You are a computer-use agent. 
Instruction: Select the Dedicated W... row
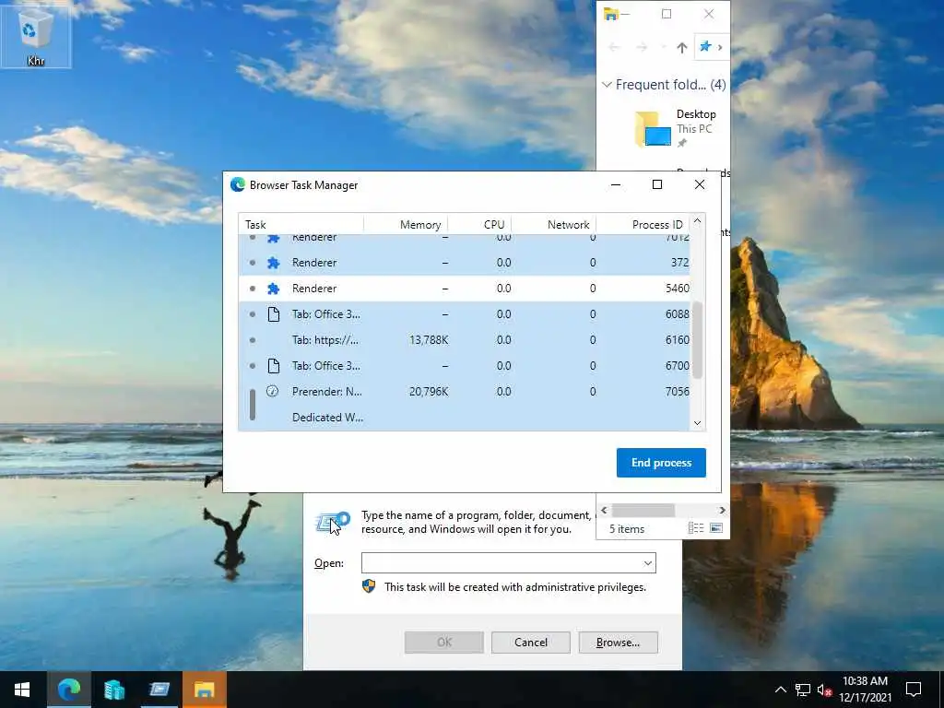pos(465,418)
